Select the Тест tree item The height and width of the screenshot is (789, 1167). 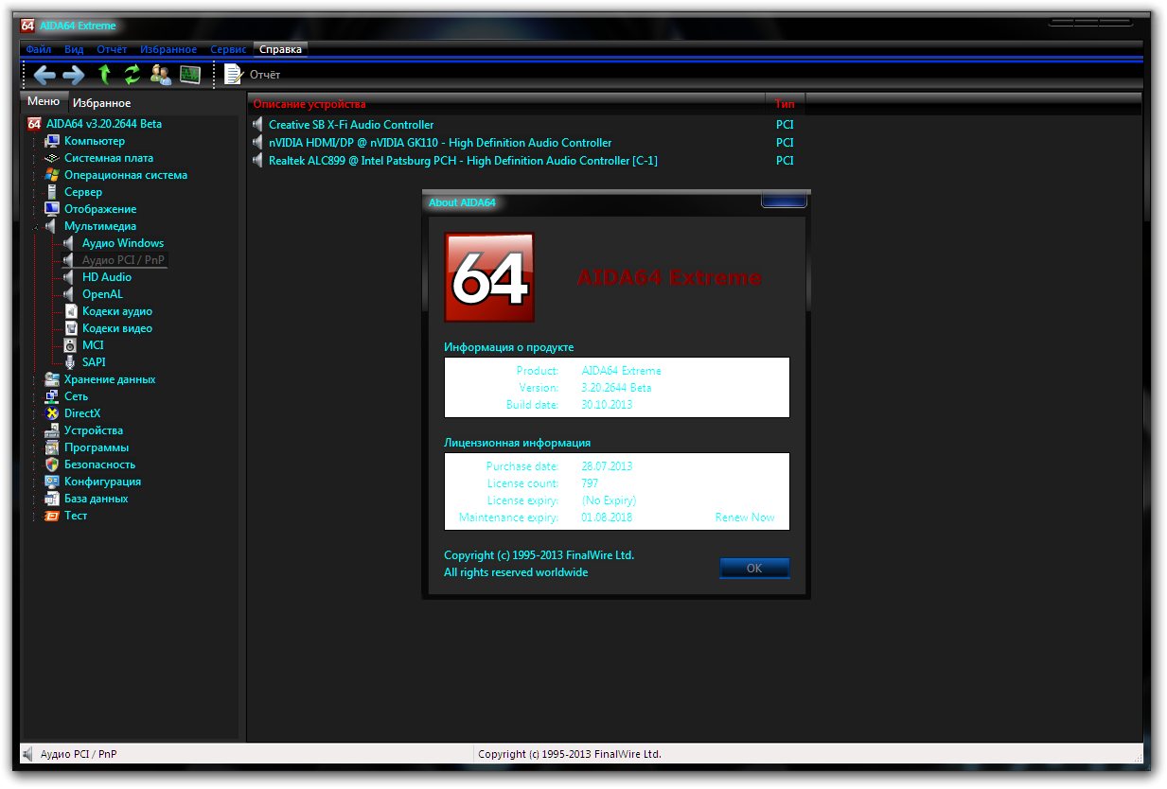(x=76, y=516)
